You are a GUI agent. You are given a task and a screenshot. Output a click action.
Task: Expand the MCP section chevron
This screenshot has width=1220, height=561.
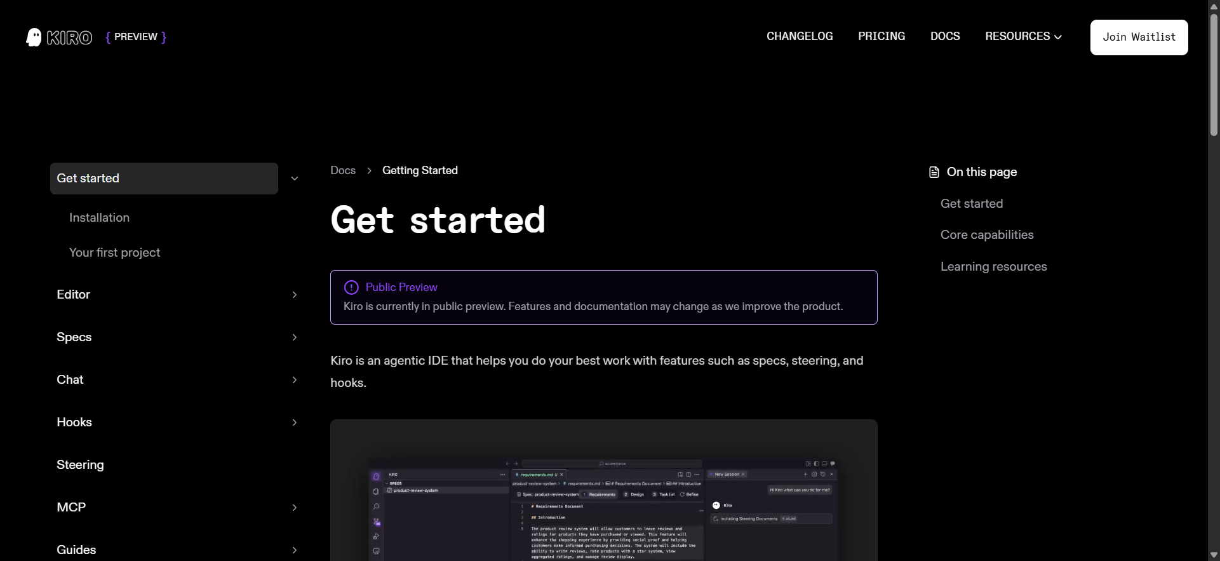point(295,508)
